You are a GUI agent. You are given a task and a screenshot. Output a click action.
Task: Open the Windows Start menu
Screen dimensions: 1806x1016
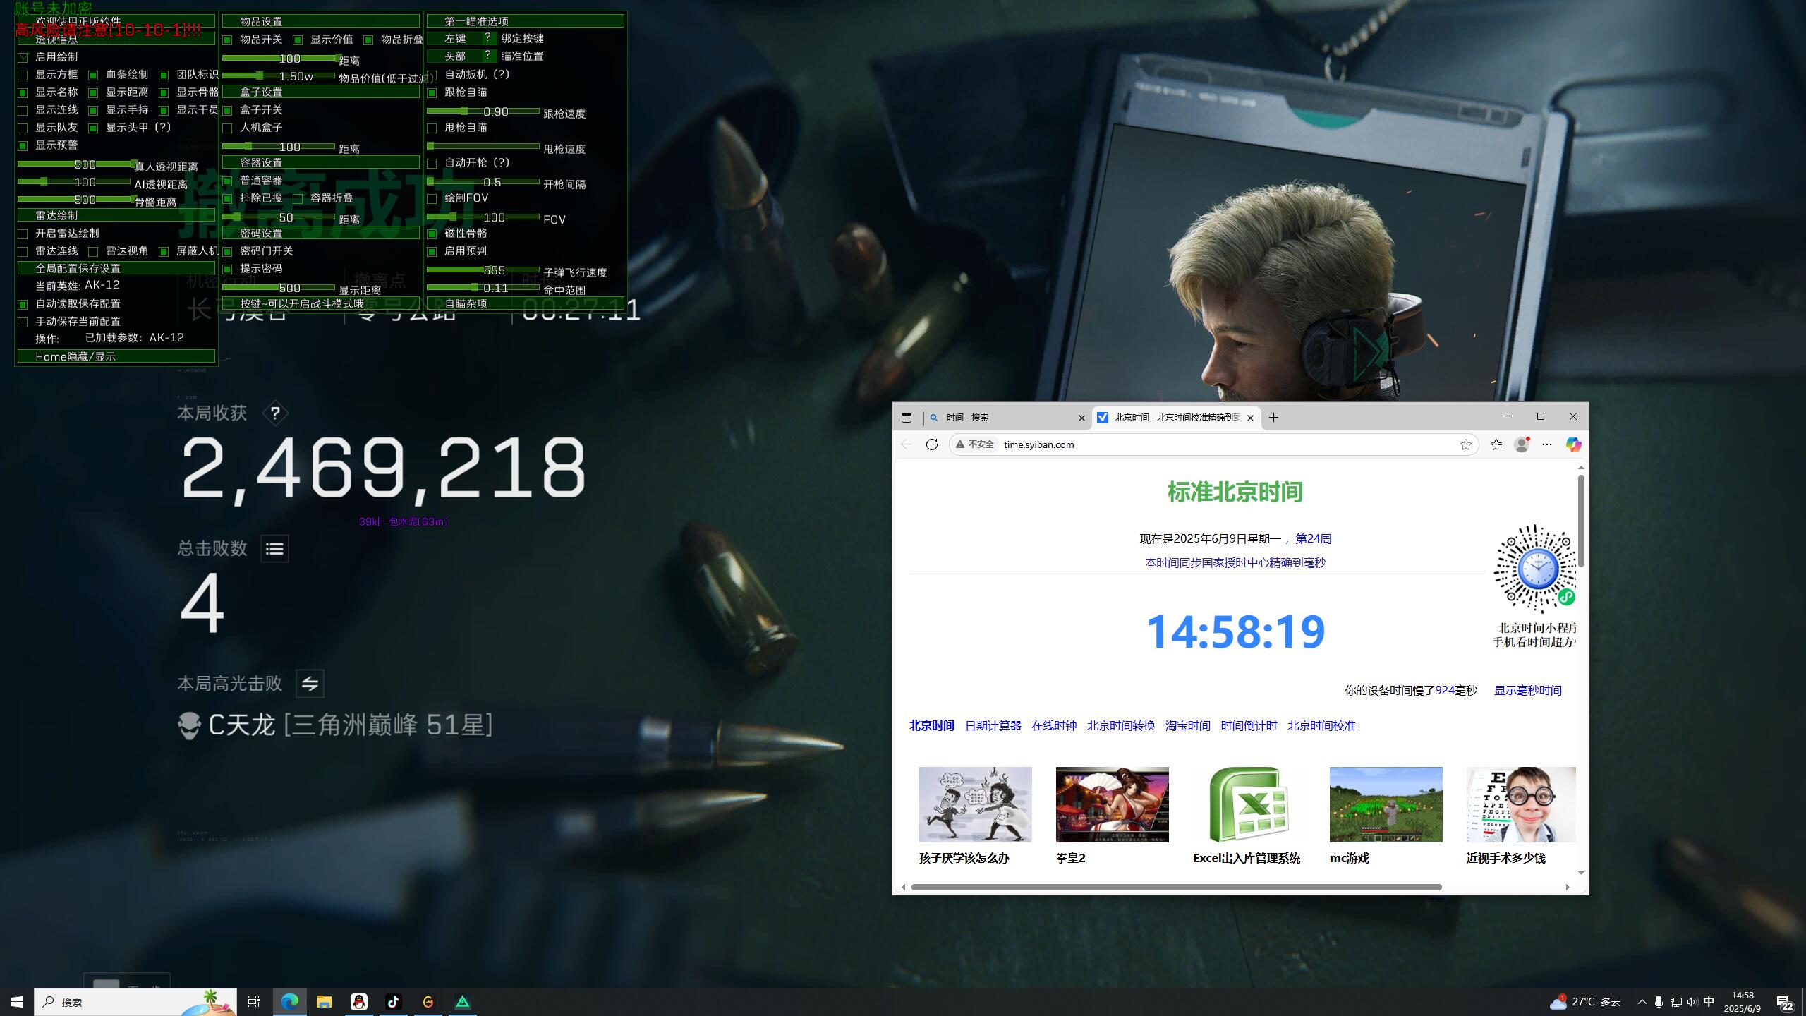(15, 1001)
